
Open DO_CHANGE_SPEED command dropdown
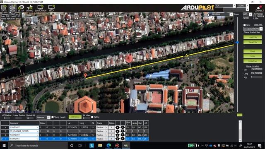pos(37,131)
